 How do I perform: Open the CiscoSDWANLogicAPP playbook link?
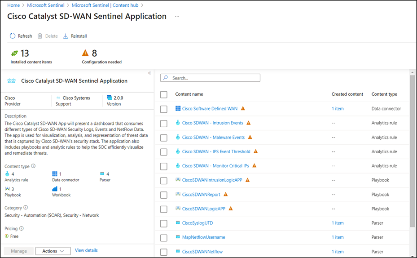[204, 209]
